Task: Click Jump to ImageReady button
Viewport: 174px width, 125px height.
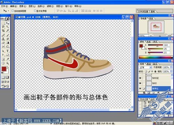Action: tap(5, 86)
